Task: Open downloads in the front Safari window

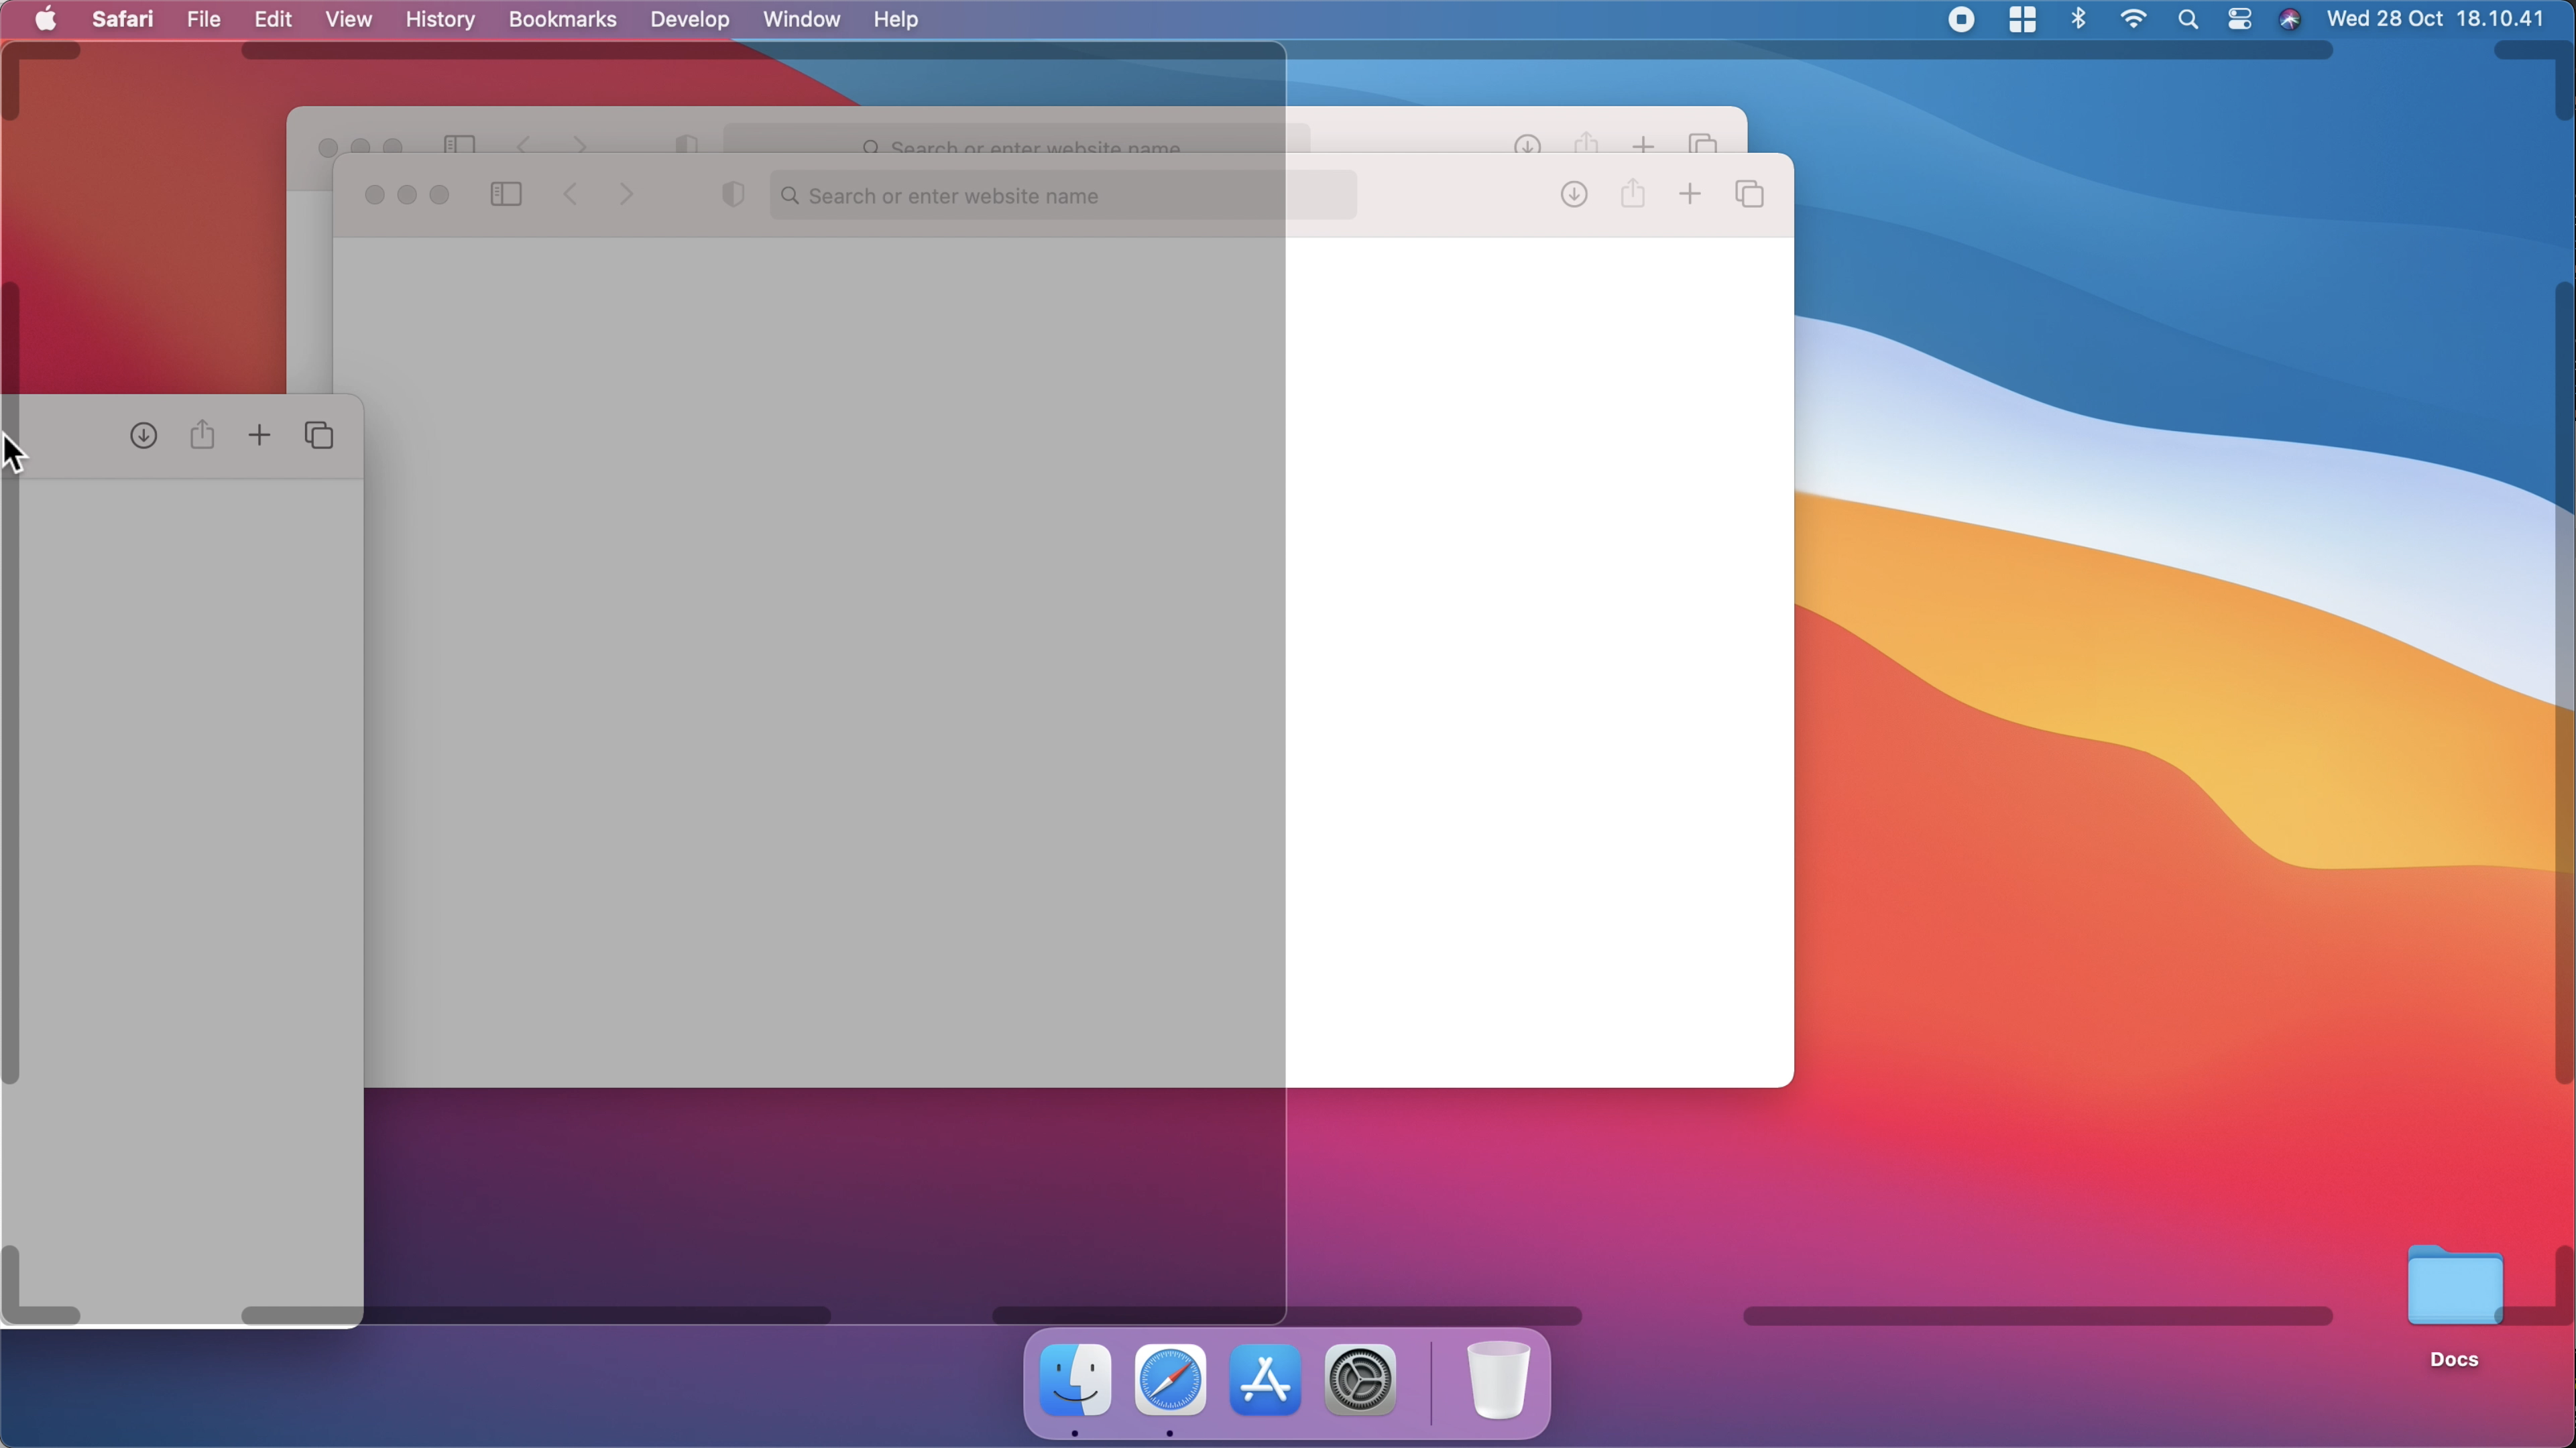Action: pyautogui.click(x=1574, y=195)
